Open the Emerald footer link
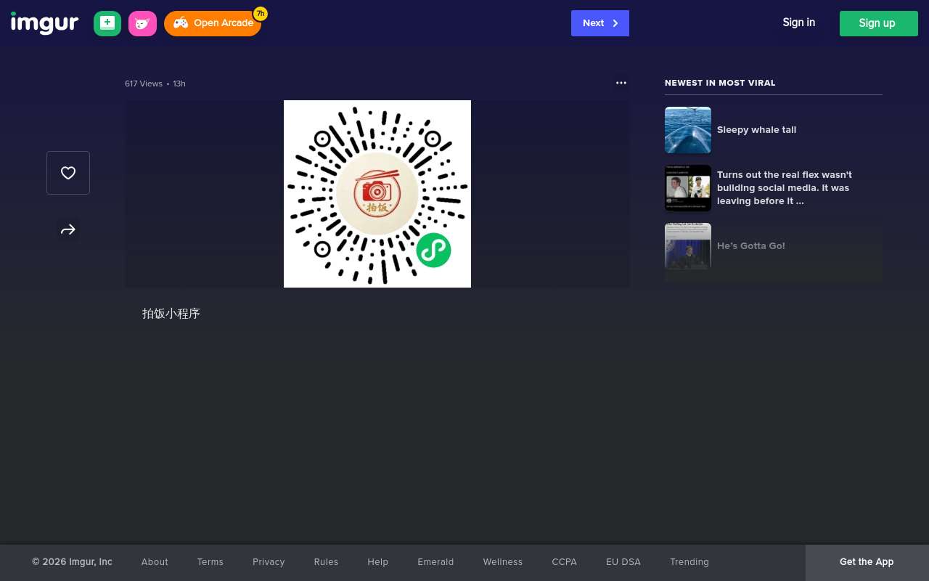This screenshot has width=929, height=581. coord(435,562)
